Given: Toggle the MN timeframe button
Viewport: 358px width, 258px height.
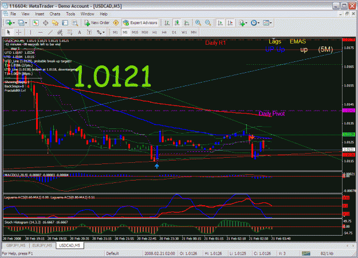Looking at the screenshot, I should 194,33.
